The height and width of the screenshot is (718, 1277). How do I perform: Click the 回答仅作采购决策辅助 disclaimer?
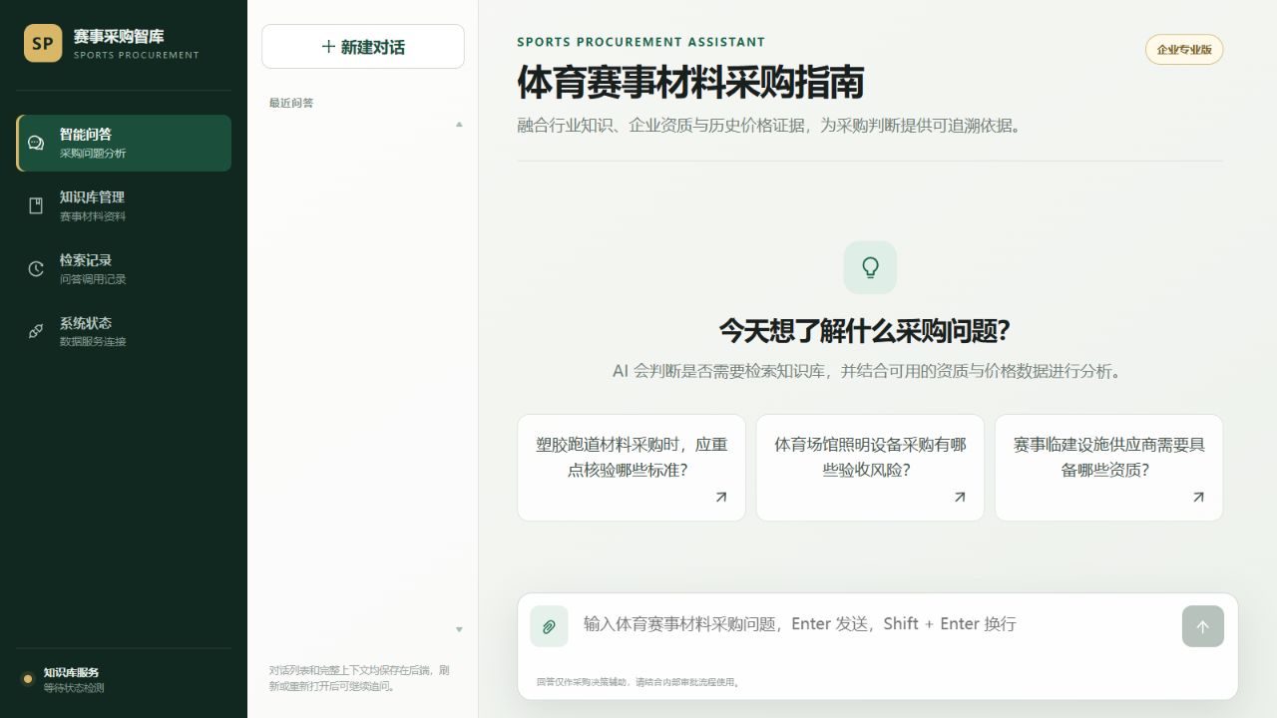pos(638,682)
